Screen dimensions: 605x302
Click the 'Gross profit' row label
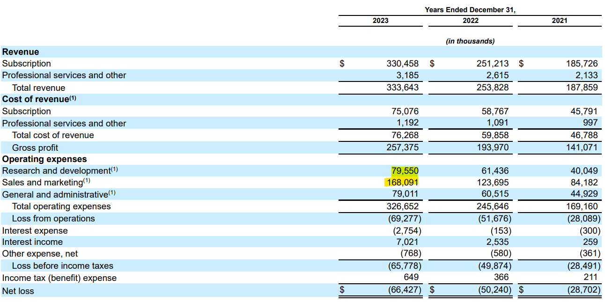click(x=36, y=147)
